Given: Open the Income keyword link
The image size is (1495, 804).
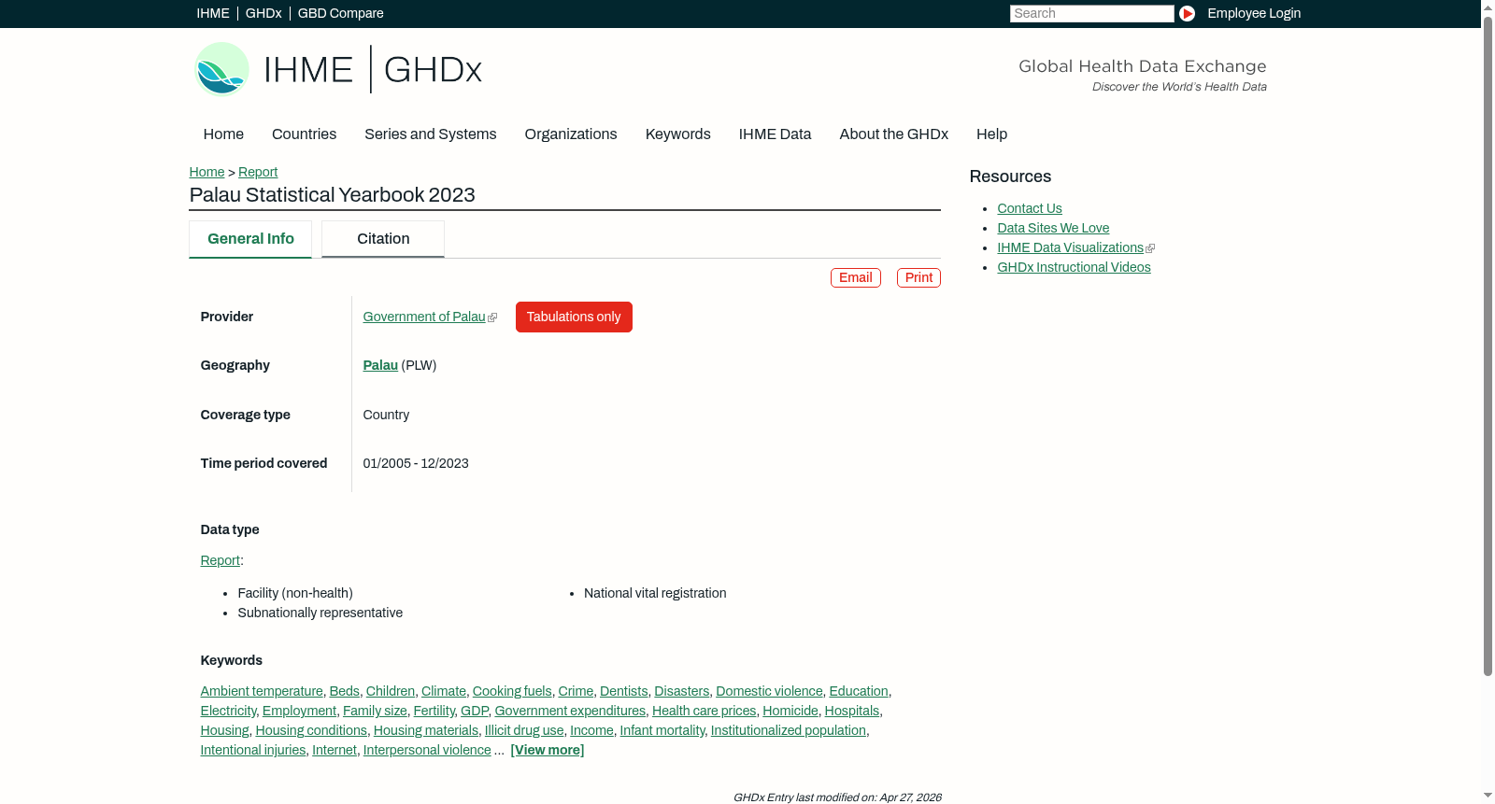Looking at the screenshot, I should (x=592, y=730).
